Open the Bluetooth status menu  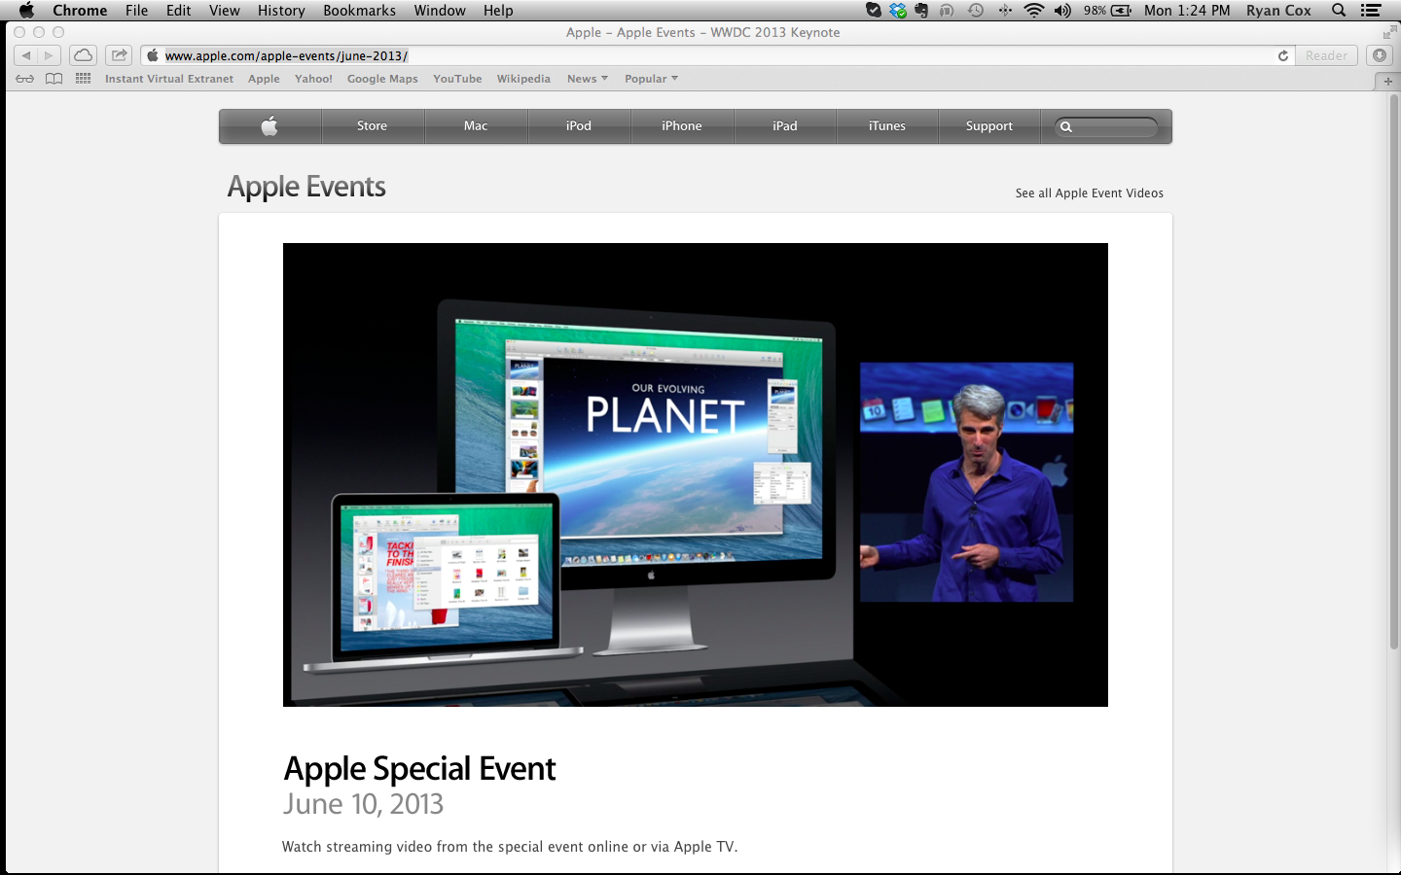click(x=1005, y=11)
